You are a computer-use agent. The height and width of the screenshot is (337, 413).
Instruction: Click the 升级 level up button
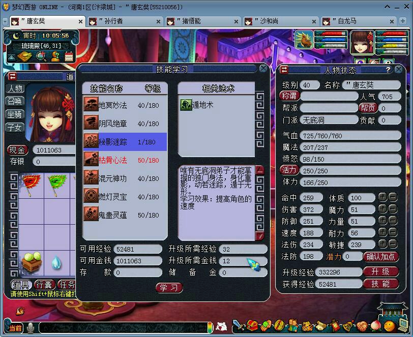pyautogui.click(x=380, y=272)
